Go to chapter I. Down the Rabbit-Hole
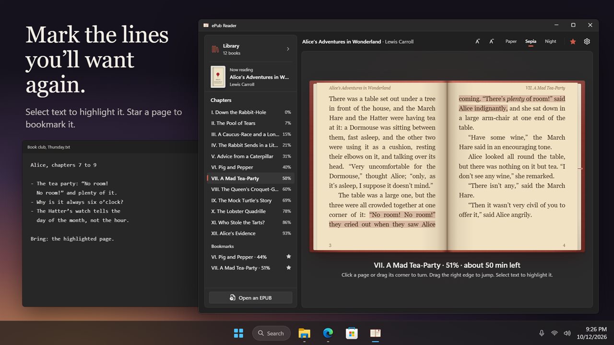Image resolution: width=614 pixels, height=345 pixels. (x=251, y=112)
